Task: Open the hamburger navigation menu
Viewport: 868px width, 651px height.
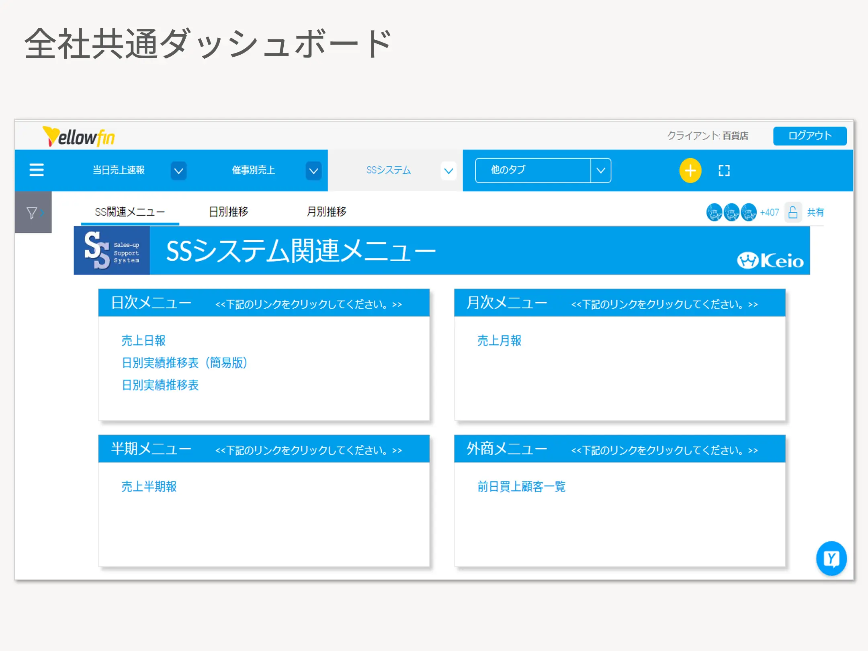Action: (36, 170)
